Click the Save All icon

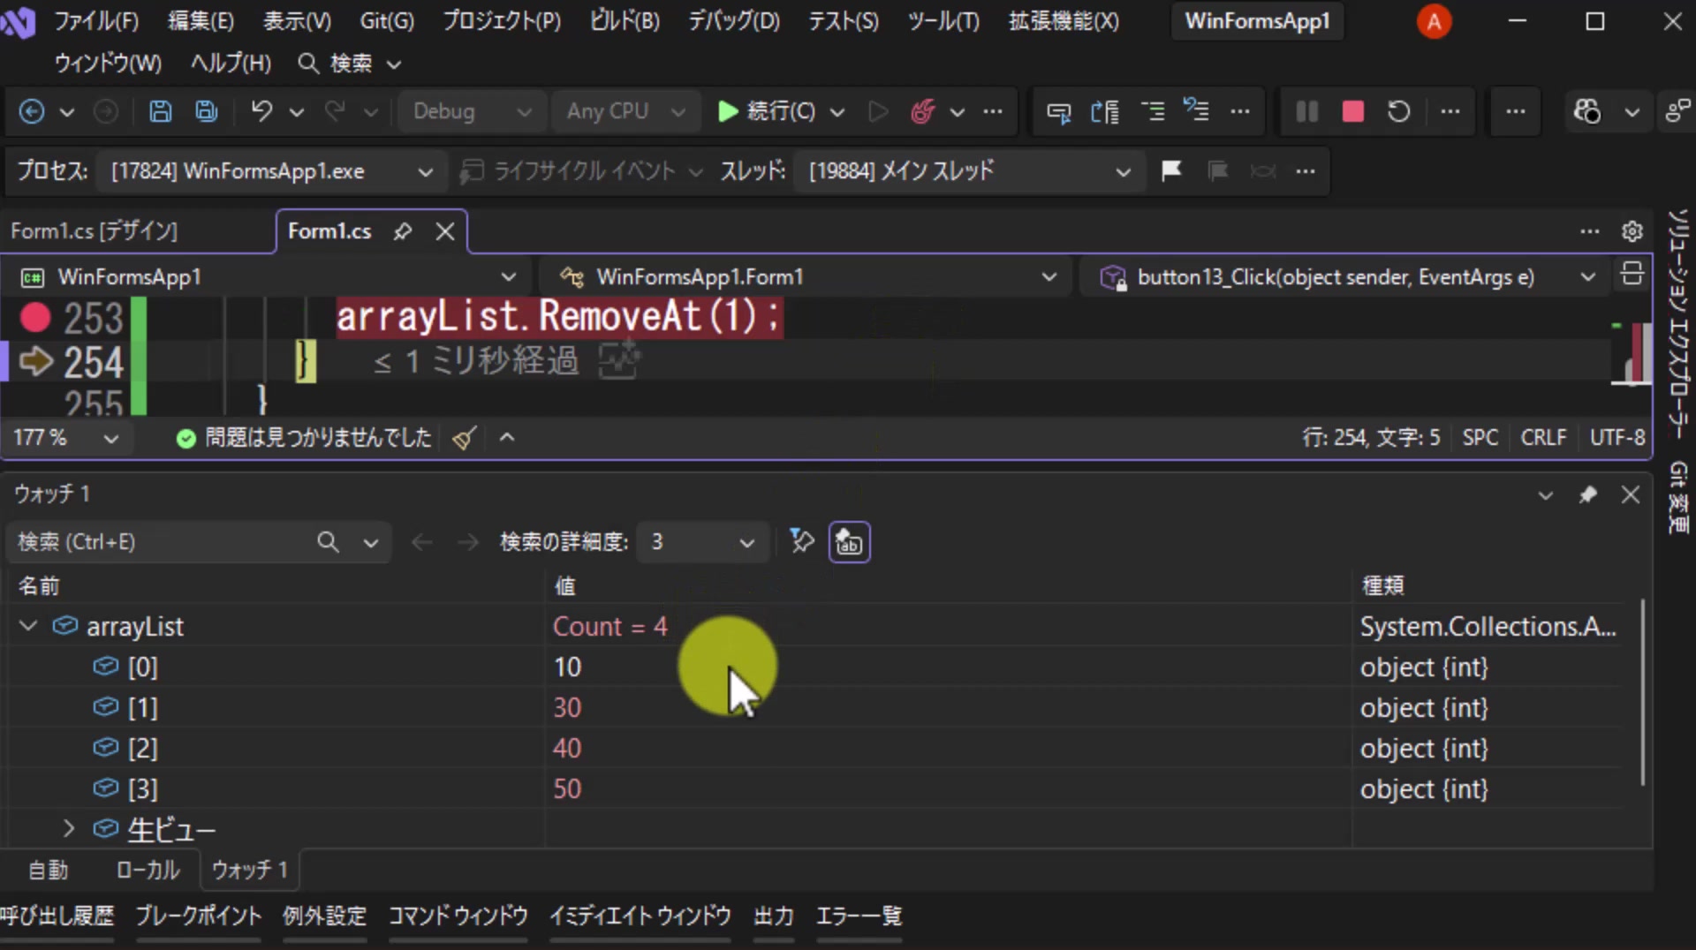[207, 111]
